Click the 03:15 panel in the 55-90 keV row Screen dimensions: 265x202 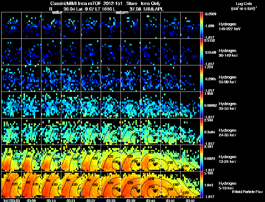pos(51,78)
